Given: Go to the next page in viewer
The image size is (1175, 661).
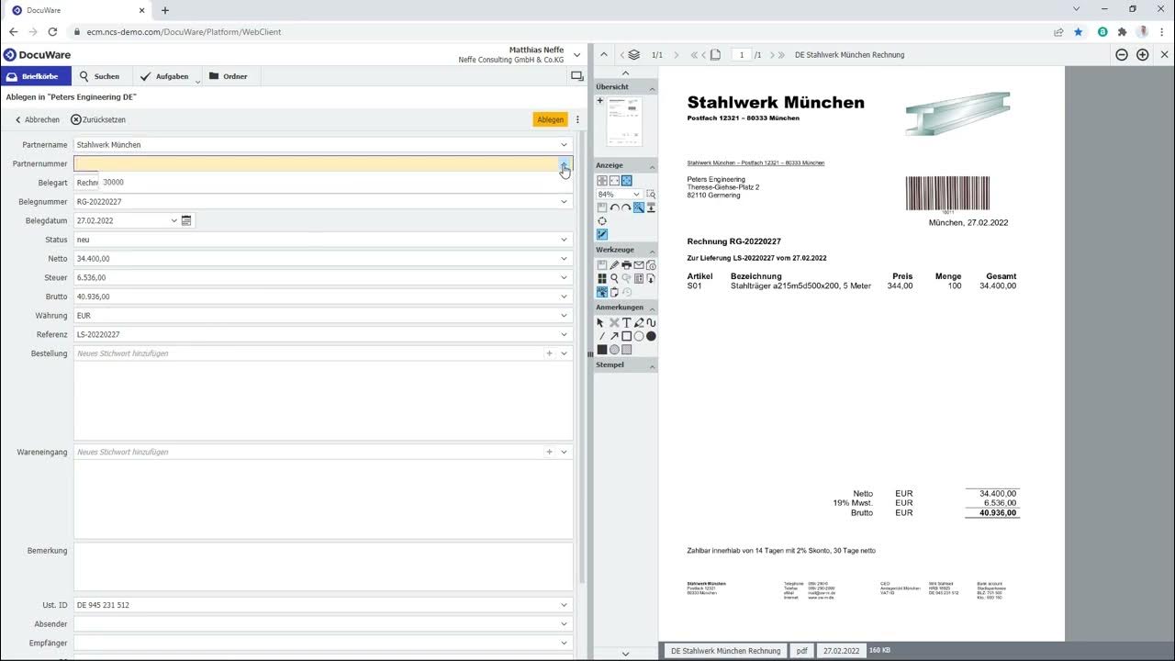Looking at the screenshot, I should coord(770,55).
